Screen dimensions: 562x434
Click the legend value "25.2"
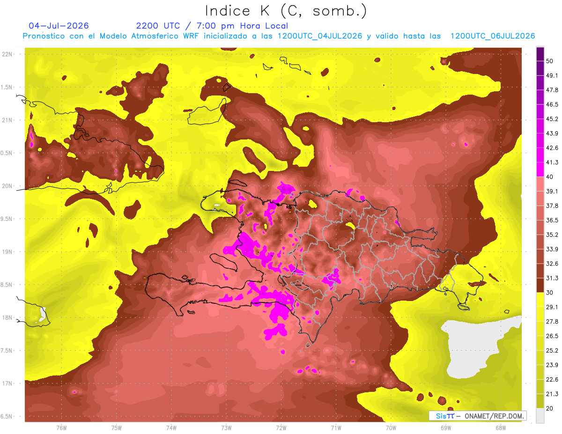click(x=552, y=351)
